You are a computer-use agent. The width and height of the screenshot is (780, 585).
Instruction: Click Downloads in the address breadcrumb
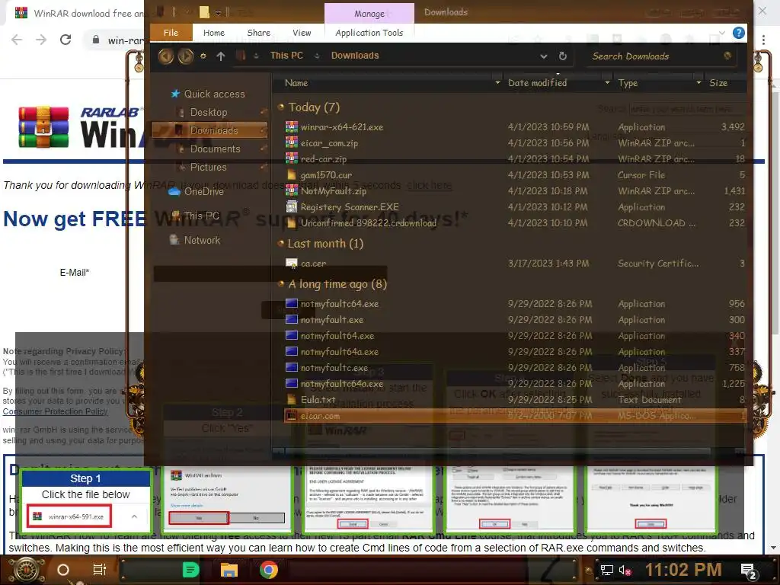tap(355, 55)
